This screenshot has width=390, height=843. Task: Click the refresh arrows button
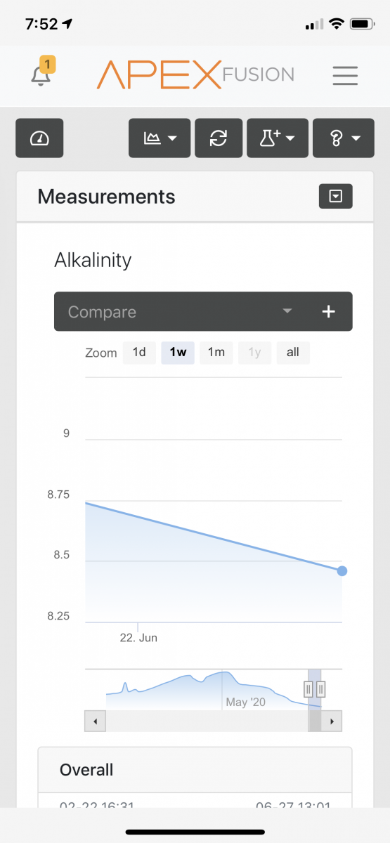[x=219, y=138]
